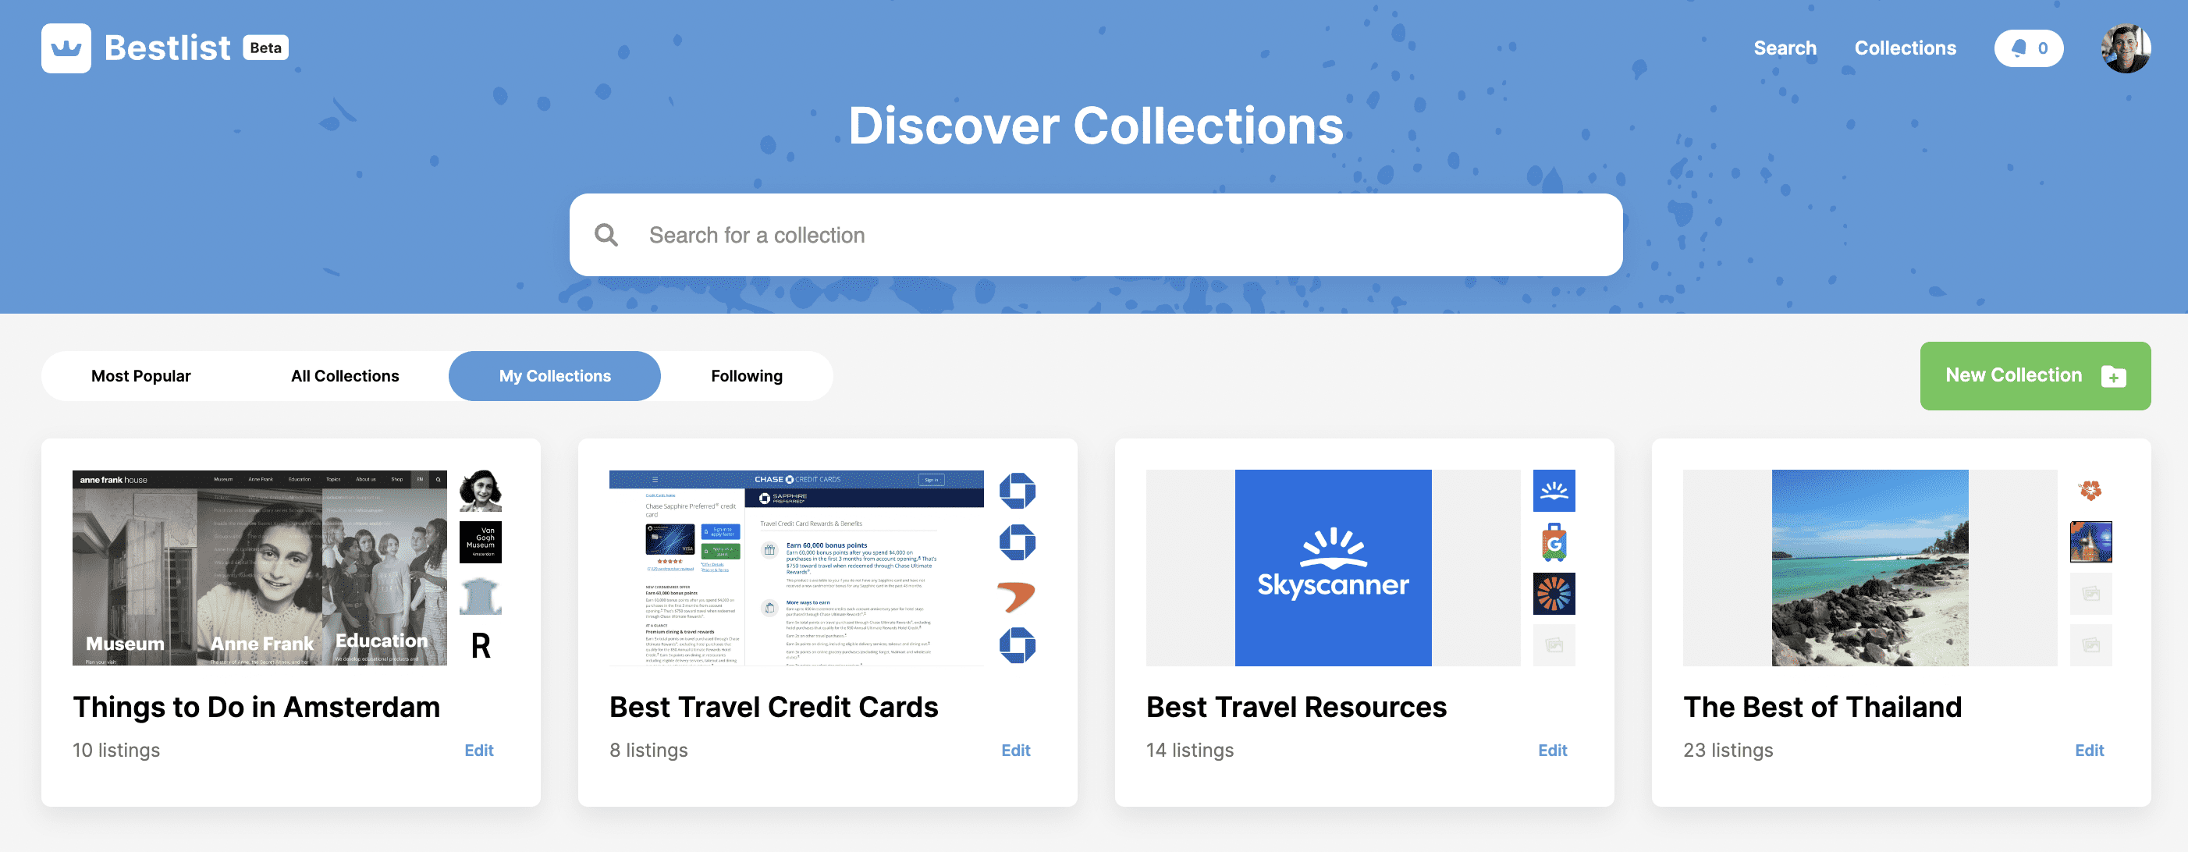Toggle My Collections filter active

tap(554, 375)
